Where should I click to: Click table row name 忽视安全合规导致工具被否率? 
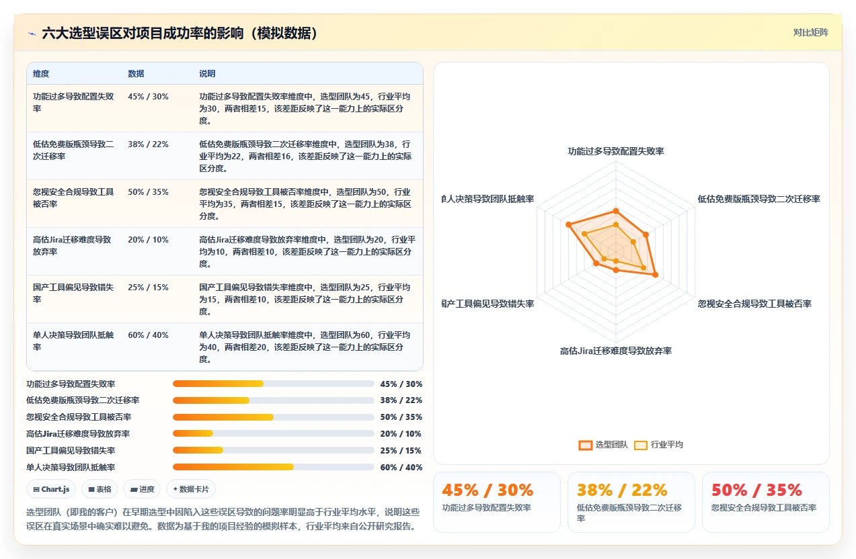(x=73, y=198)
